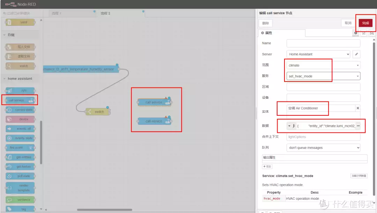This screenshot has width=377, height=213.
Task: Click the palette vertical scrollbar thumb
Action: pyautogui.click(x=41, y=142)
